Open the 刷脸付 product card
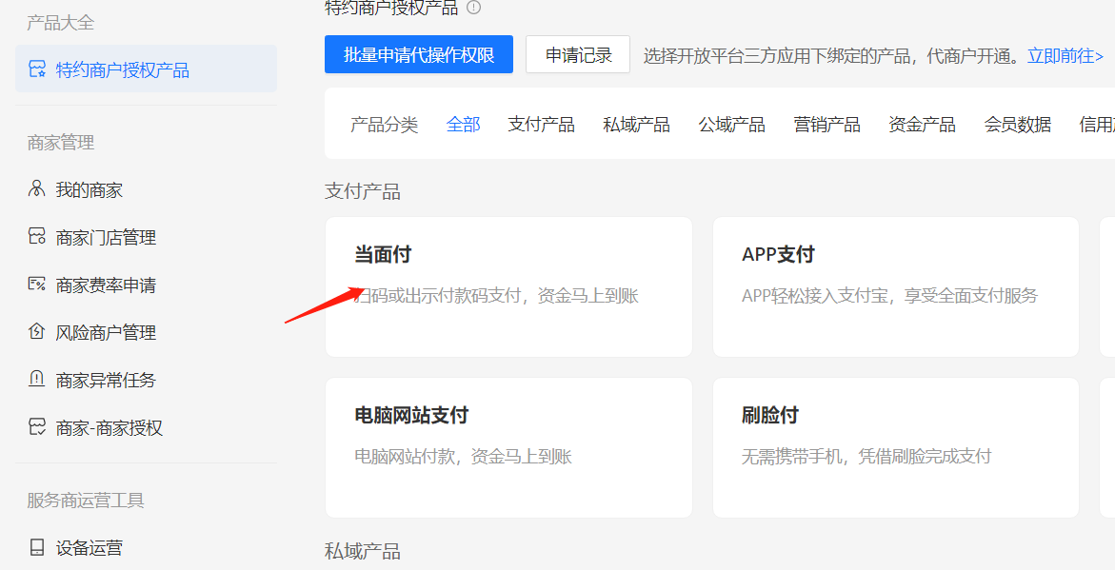 click(x=896, y=448)
